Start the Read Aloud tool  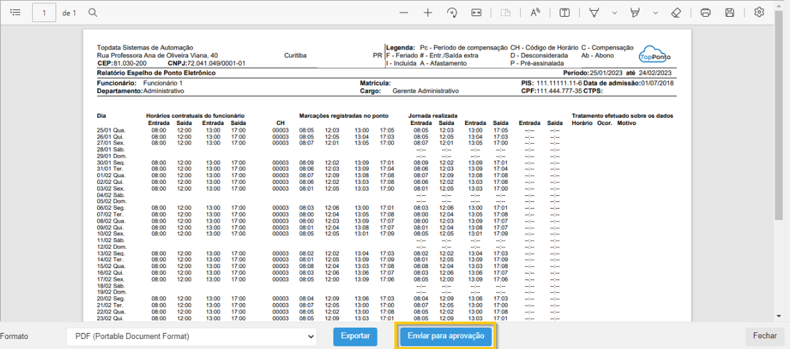coord(535,13)
